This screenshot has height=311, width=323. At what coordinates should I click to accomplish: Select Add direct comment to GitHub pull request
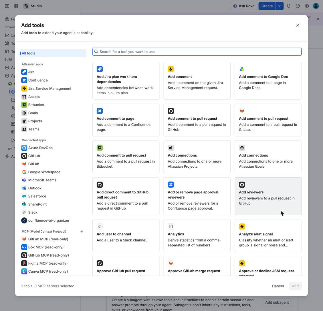coord(126,196)
